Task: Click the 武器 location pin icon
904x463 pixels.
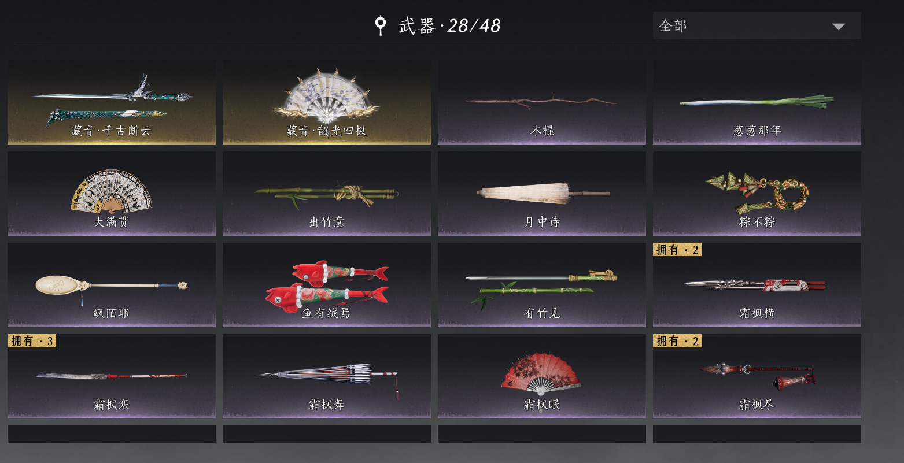Action: pos(380,25)
